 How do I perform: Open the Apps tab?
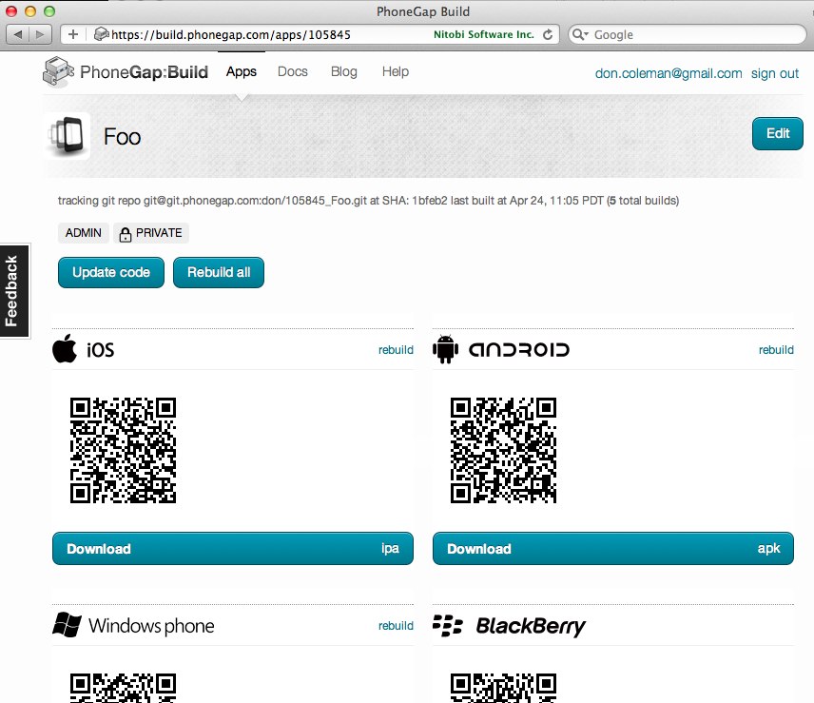coord(241,71)
